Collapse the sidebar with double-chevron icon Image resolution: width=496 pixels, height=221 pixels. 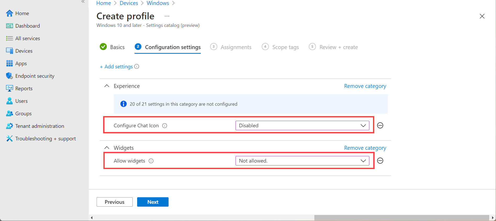pos(83,2)
